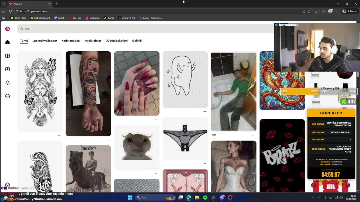Open File Explorer from the taskbar
This screenshot has height=202, width=360.
click(197, 198)
